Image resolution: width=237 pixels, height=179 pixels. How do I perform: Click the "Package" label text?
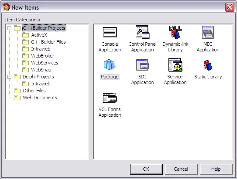pyautogui.click(x=110, y=77)
